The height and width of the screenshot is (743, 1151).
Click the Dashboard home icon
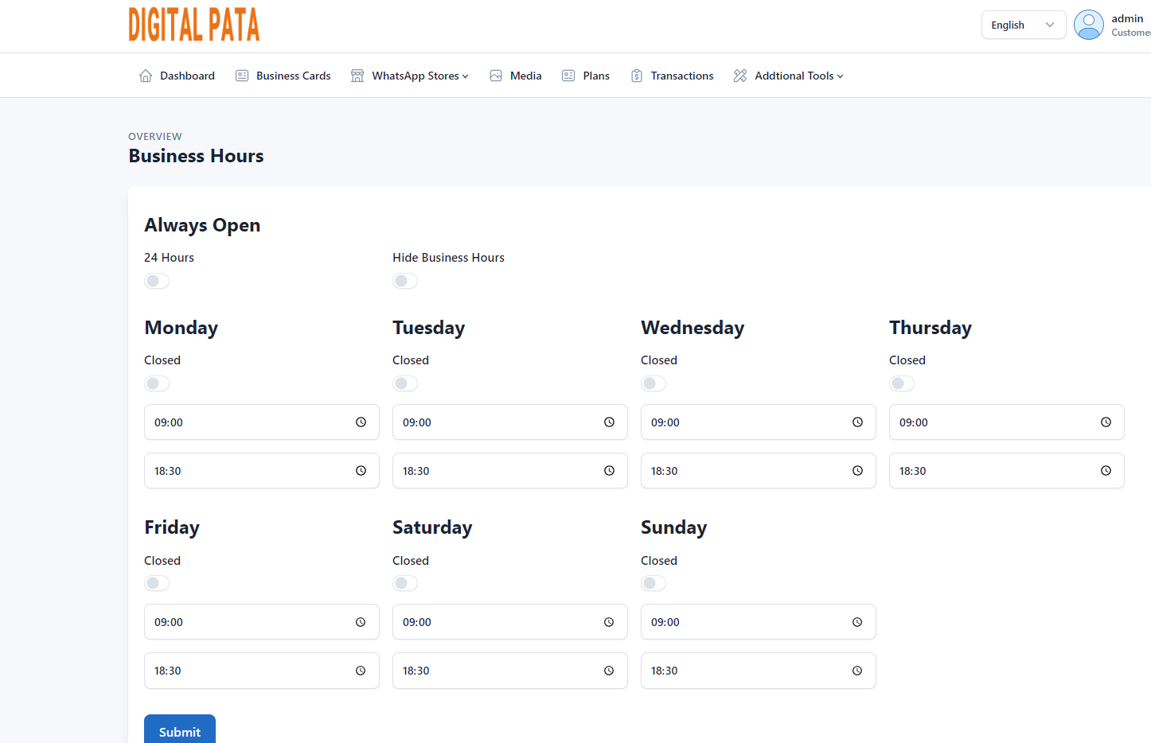[146, 76]
